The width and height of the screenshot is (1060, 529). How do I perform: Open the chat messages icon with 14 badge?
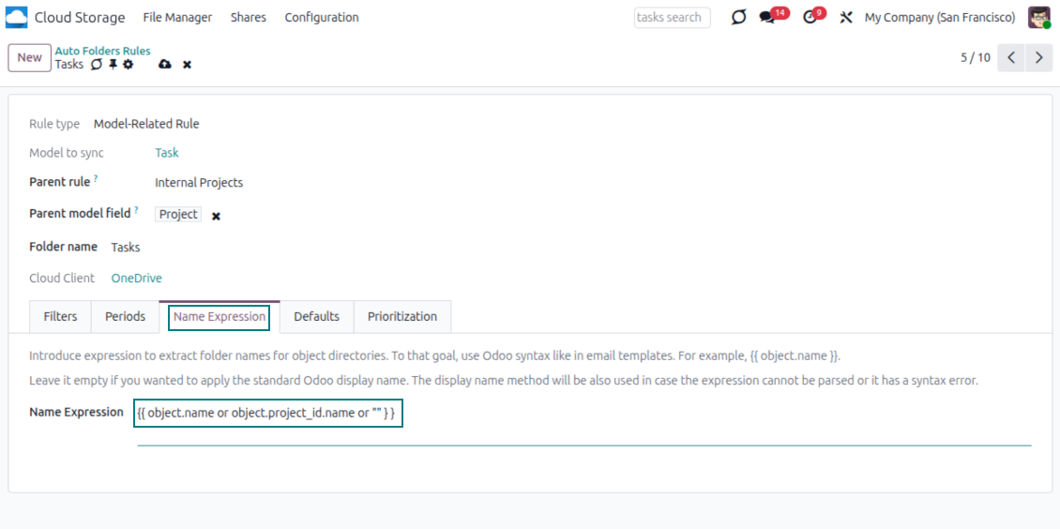[767, 18]
